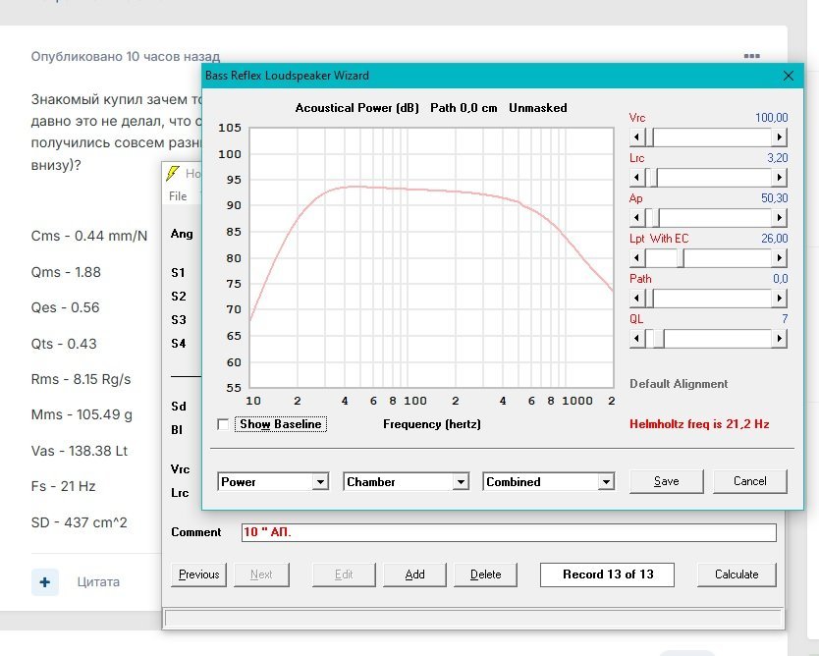
Task: Click the Path value 0,0
Action: (x=781, y=278)
